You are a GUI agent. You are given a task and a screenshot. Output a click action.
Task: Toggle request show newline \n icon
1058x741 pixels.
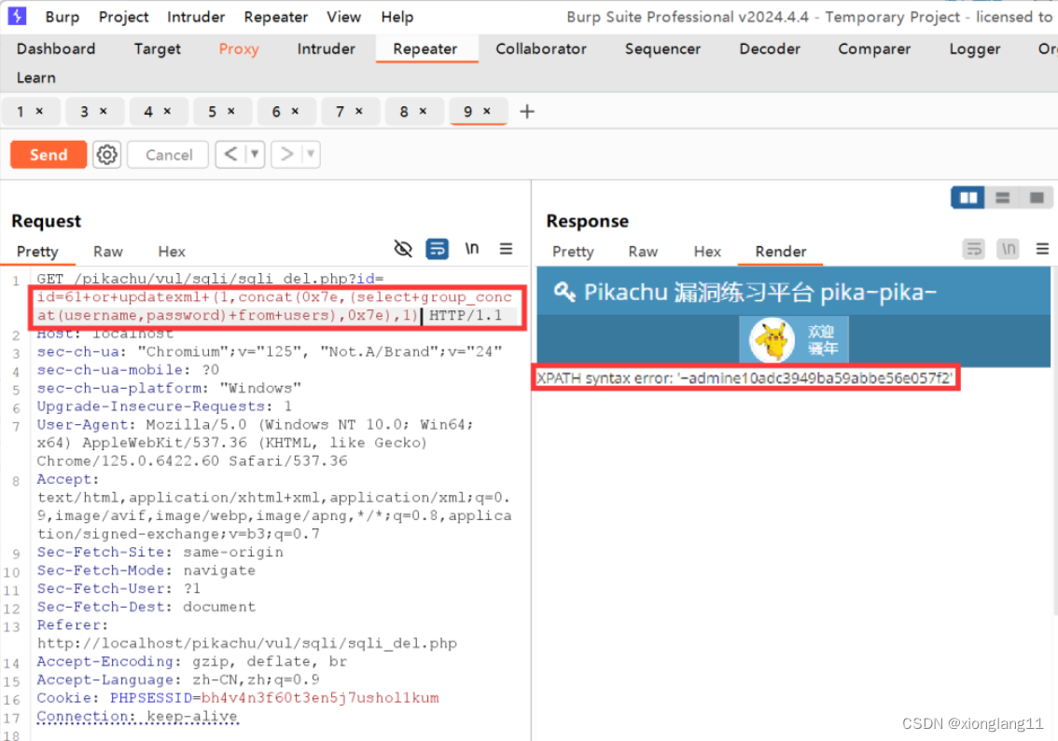tap(472, 249)
